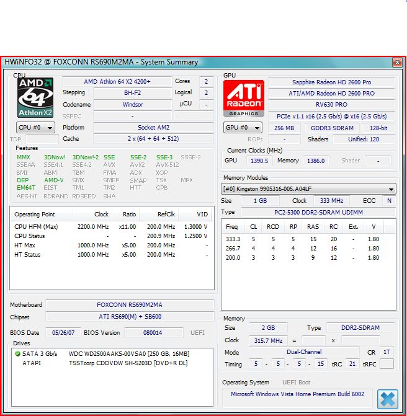
Task: Click the Clock column header in CPU table
Action: tap(92, 215)
